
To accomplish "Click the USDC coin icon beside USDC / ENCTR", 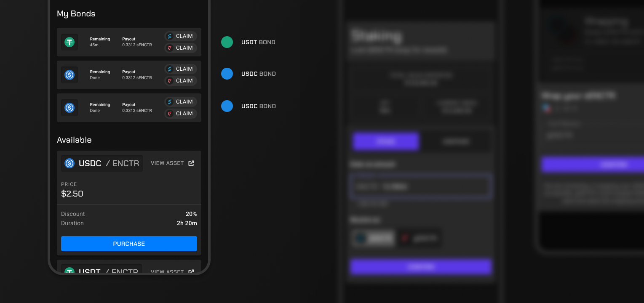I will pos(69,163).
